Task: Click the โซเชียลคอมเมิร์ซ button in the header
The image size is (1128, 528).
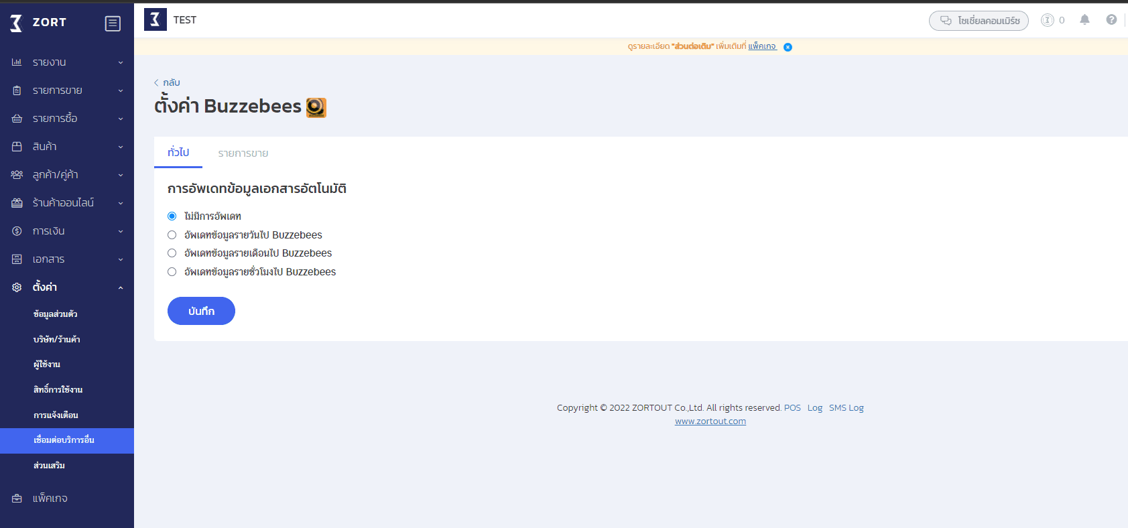Action: click(979, 21)
